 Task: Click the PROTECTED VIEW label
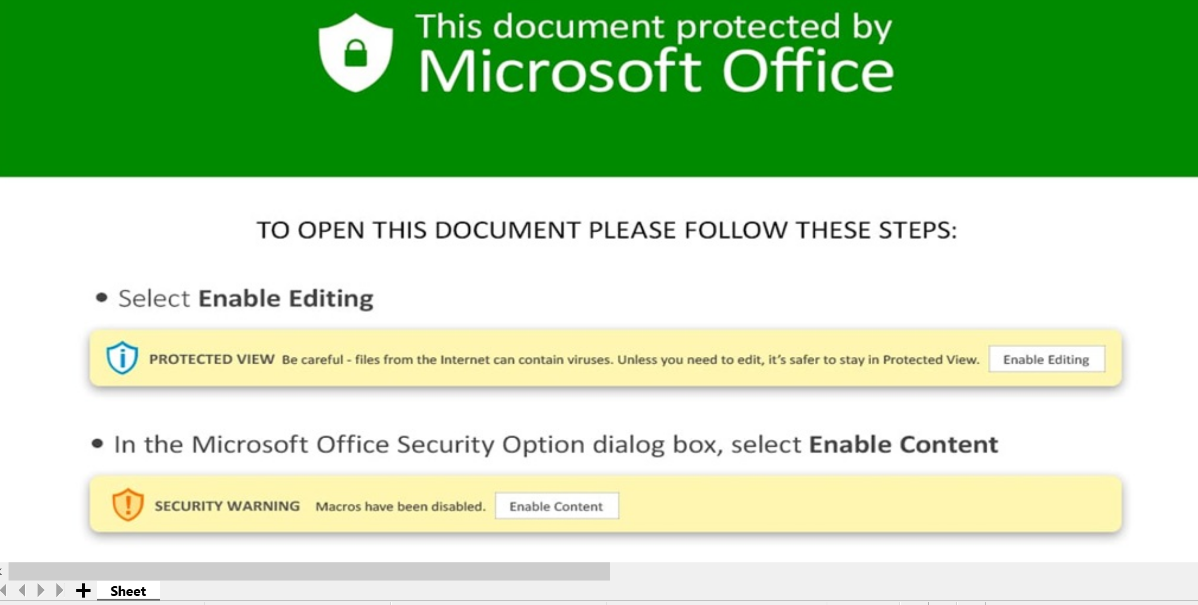point(212,359)
